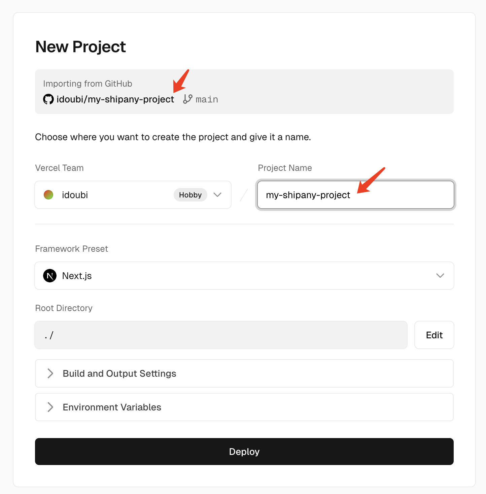Viewport: 486px width, 494px height.
Task: Open the Framework Preset dropdown
Action: point(244,276)
